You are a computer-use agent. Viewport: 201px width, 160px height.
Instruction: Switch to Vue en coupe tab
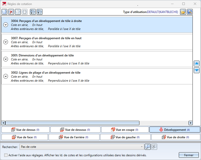125,130
